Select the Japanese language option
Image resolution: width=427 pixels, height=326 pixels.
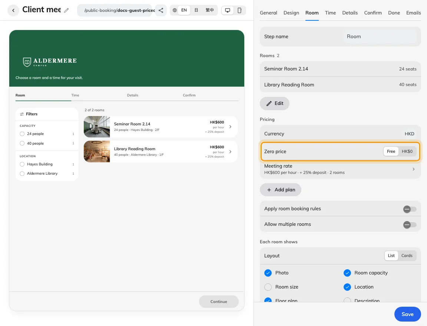click(196, 10)
